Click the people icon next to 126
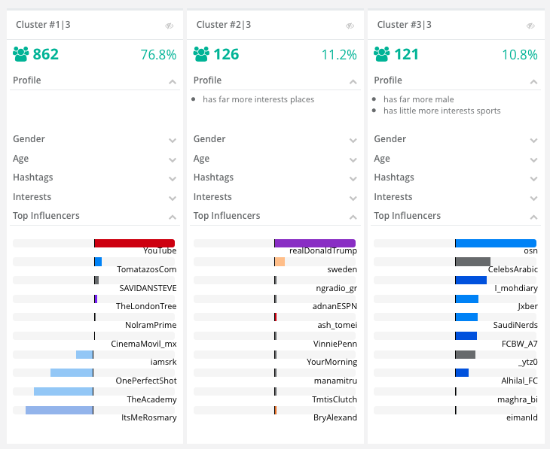The width and height of the screenshot is (550, 449). 201,54
